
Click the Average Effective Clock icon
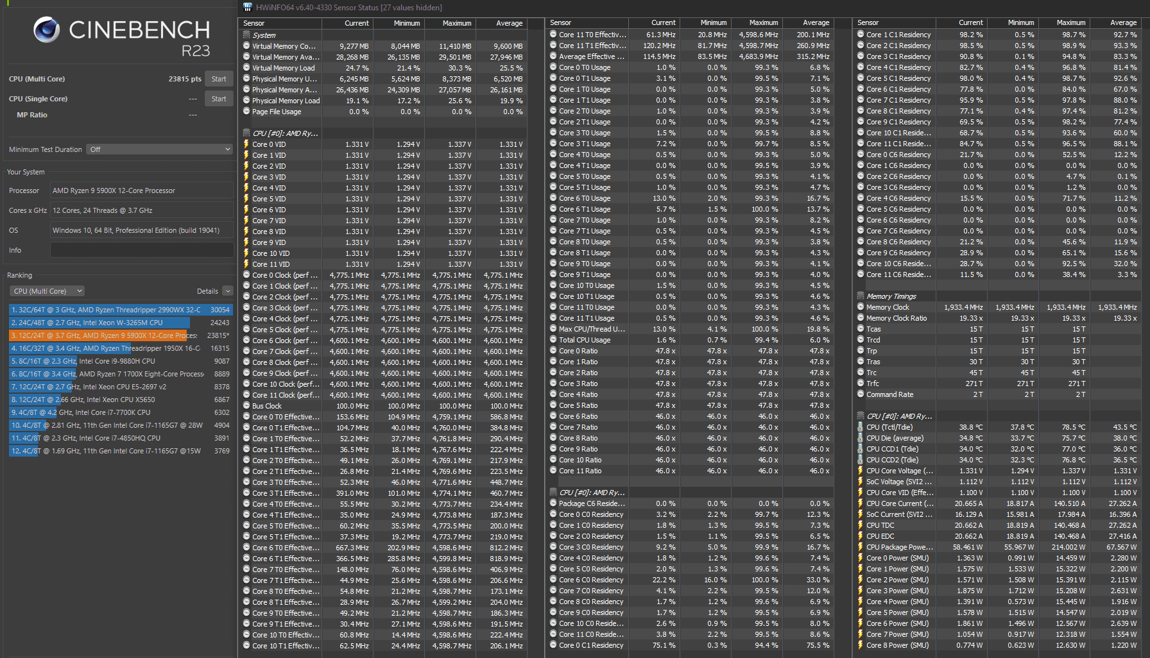553,56
